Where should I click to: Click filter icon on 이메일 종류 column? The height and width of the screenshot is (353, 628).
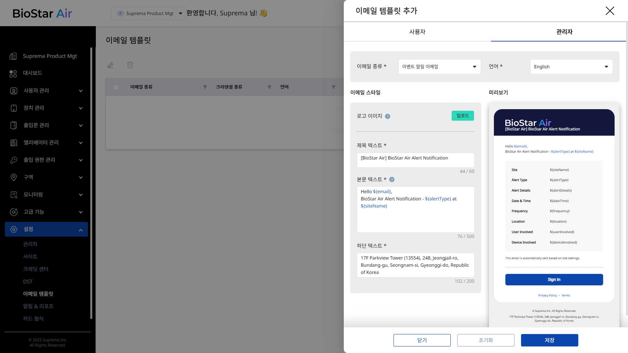tap(205, 87)
